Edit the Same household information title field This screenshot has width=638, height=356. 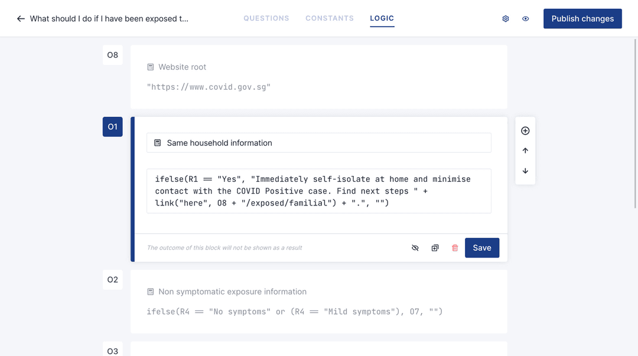click(318, 143)
